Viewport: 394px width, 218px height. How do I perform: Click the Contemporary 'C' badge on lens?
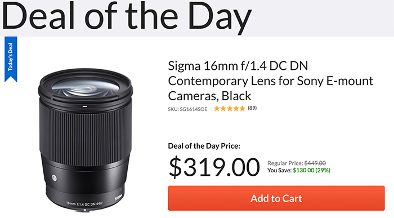[x=54, y=178]
